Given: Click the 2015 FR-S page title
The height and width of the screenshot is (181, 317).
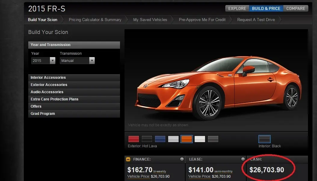Looking at the screenshot, I should (x=47, y=9).
